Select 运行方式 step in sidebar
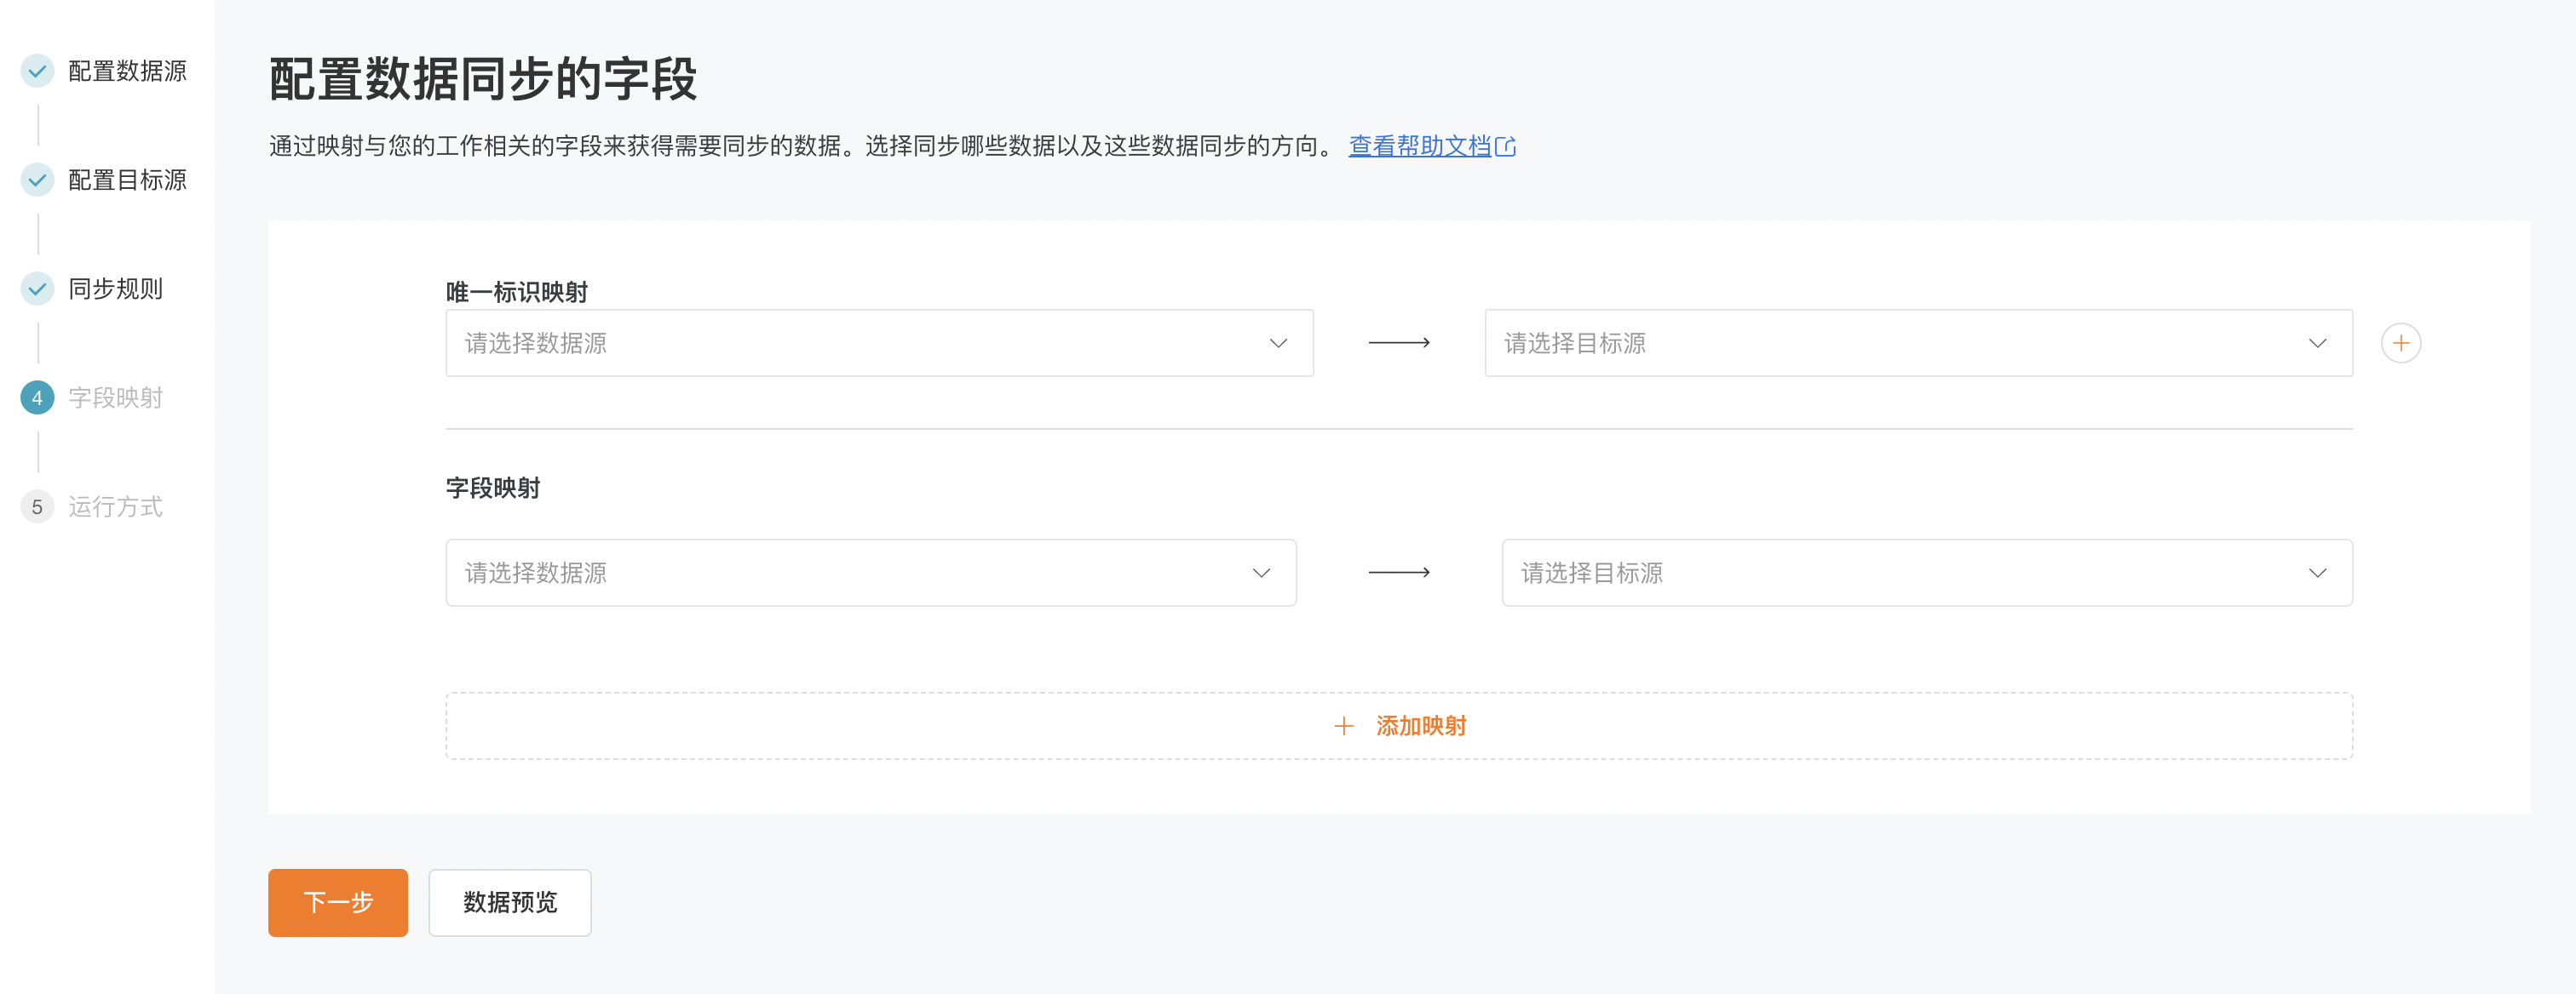Image resolution: width=2576 pixels, height=994 pixels. (115, 506)
